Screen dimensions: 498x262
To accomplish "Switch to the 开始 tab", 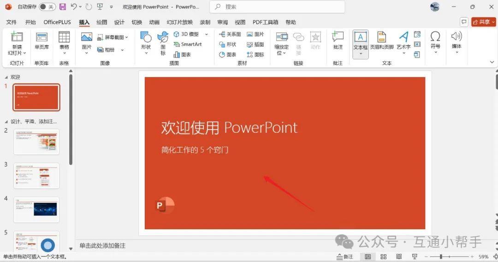I will pos(30,22).
